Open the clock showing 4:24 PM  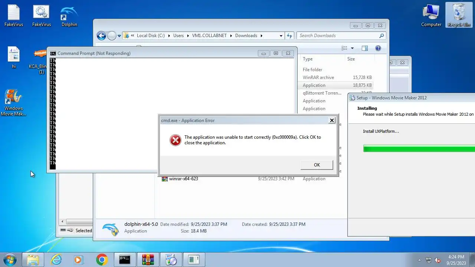(x=456, y=260)
